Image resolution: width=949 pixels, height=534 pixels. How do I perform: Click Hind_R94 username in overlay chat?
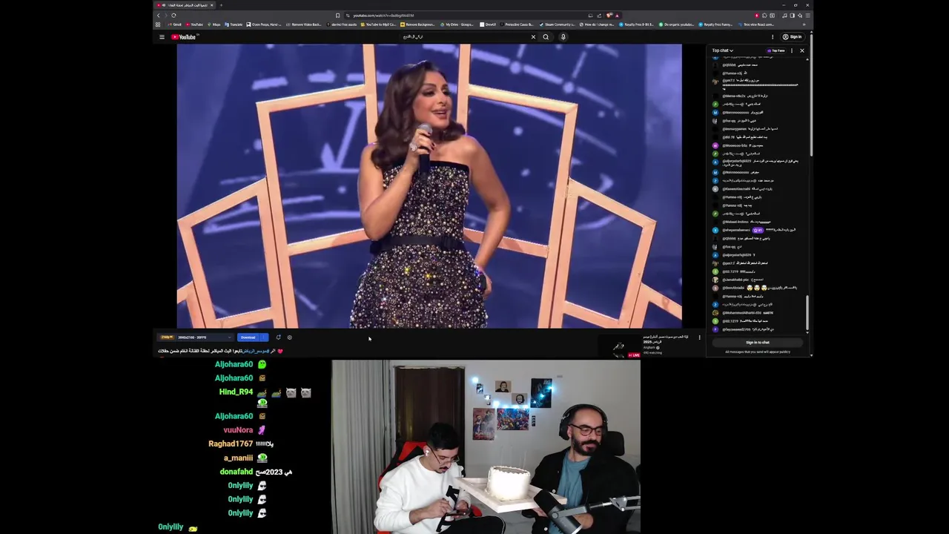point(236,392)
